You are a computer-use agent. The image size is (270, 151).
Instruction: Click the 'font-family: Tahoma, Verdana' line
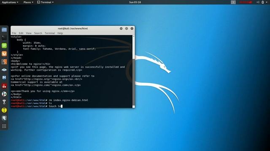59,49
